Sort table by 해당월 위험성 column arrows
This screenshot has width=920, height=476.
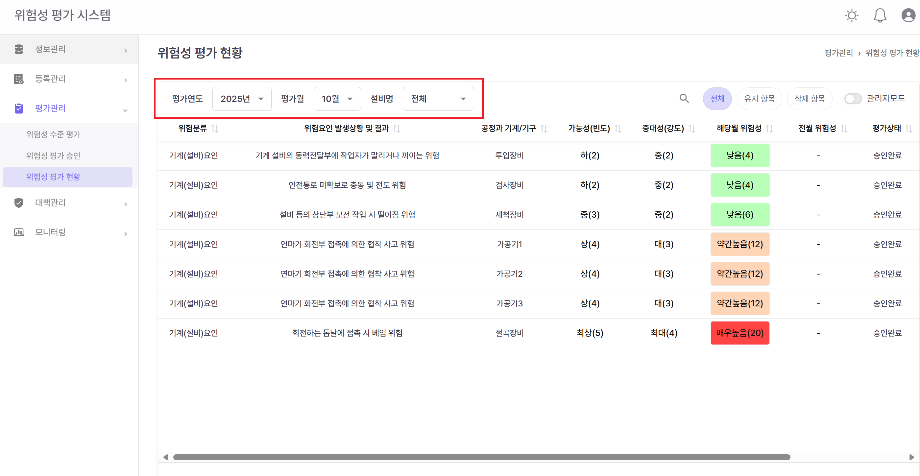(771, 129)
